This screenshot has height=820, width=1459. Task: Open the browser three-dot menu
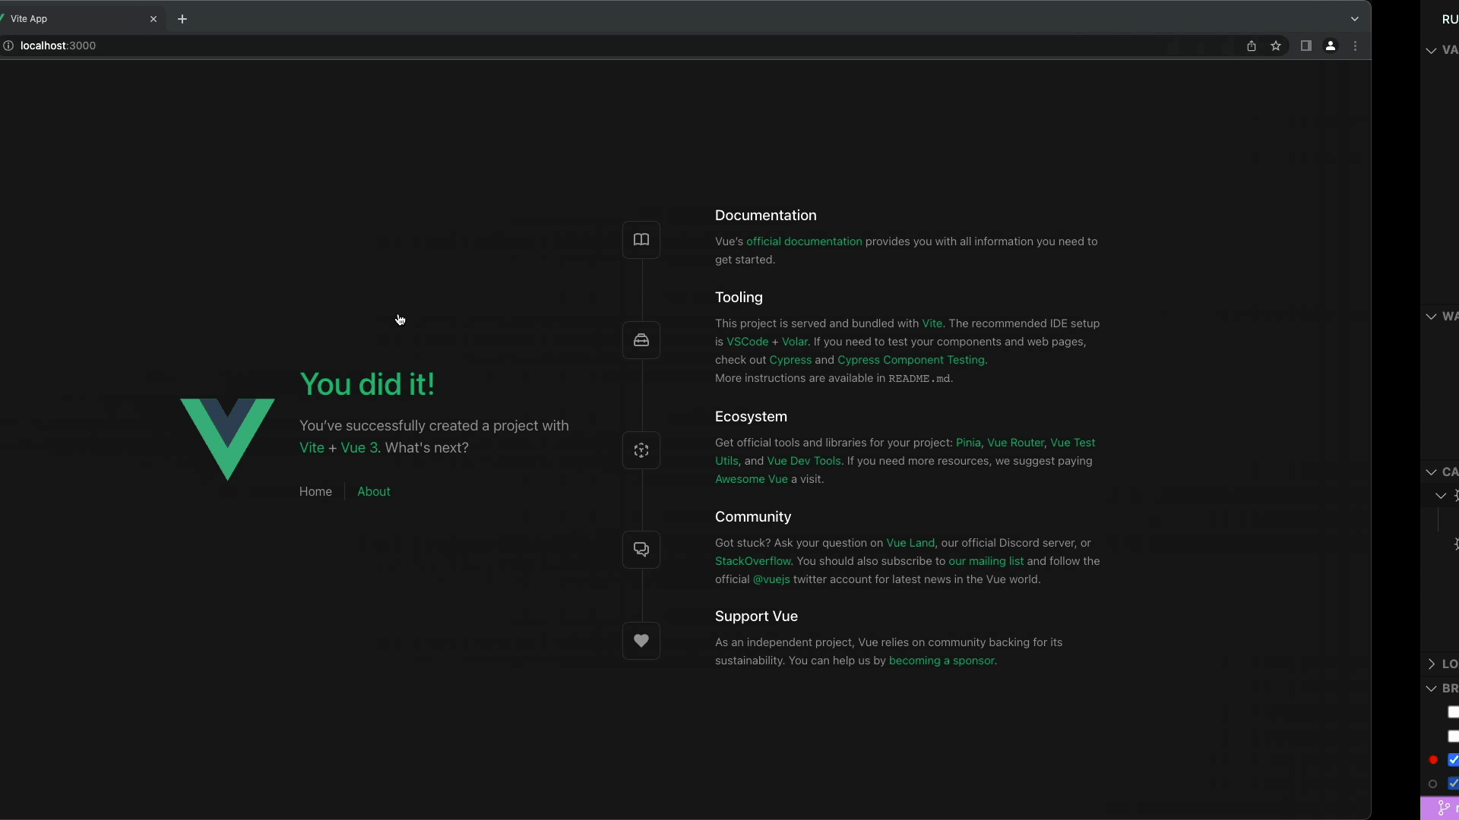[x=1355, y=46]
